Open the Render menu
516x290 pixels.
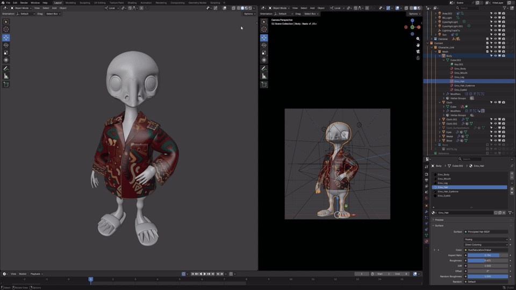pos(24,3)
